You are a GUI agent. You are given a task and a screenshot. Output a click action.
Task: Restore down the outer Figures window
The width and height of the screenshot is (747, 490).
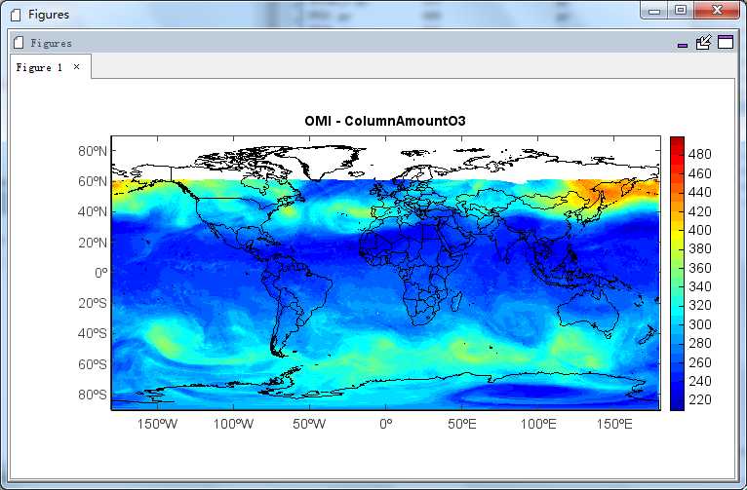pyautogui.click(x=681, y=11)
